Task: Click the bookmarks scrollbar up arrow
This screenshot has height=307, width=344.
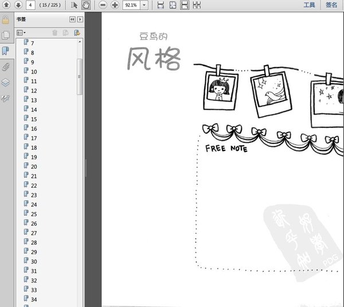Action: point(80,42)
